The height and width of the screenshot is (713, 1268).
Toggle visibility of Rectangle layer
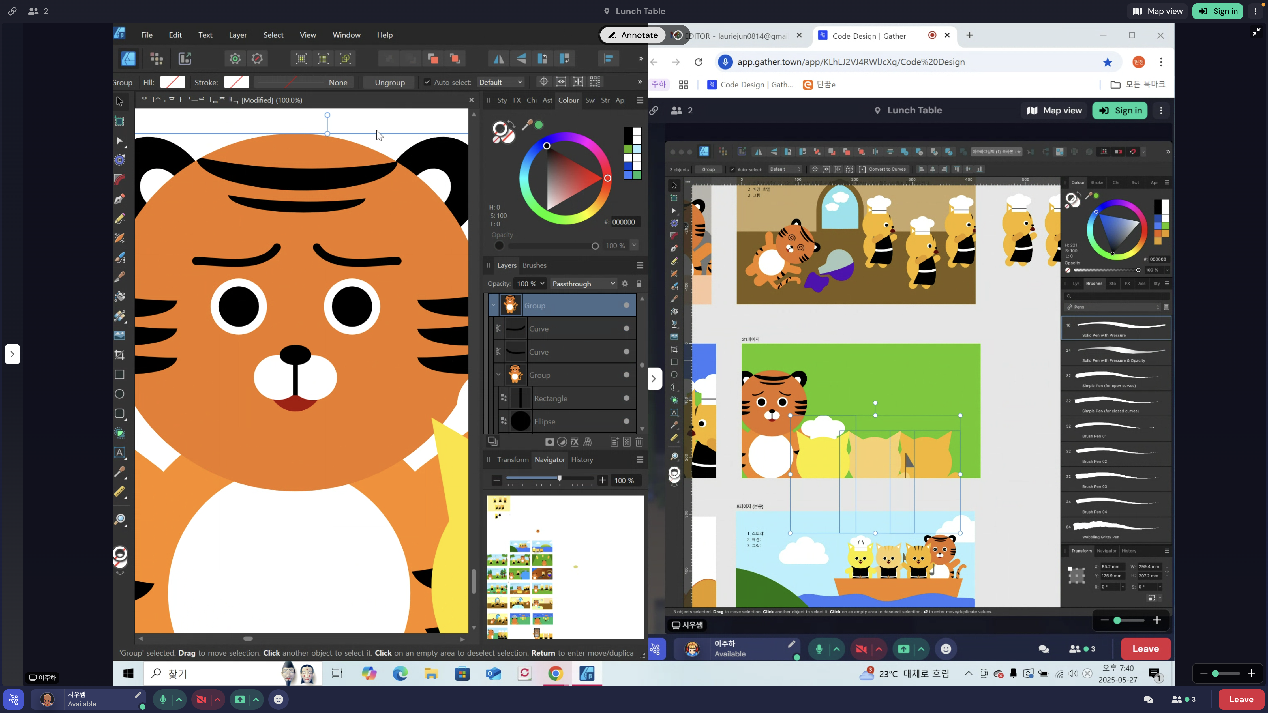(x=626, y=398)
